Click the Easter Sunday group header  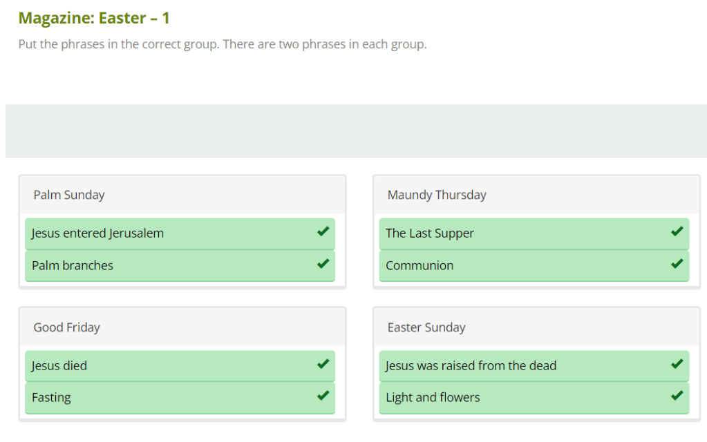pos(536,327)
